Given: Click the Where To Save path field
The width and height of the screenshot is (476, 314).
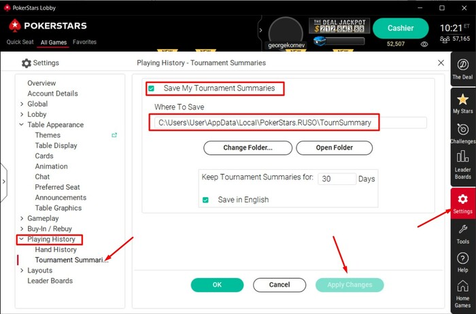Looking at the screenshot, I should click(290, 122).
